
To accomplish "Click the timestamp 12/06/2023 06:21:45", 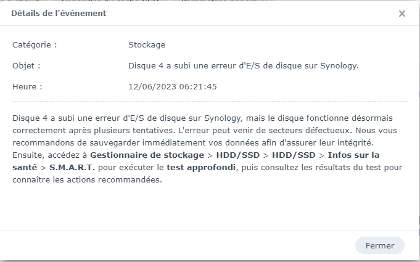I will click(x=172, y=87).
